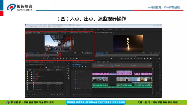Select the Razor tool
Viewport: 187px width, 105px height.
point(68,71)
